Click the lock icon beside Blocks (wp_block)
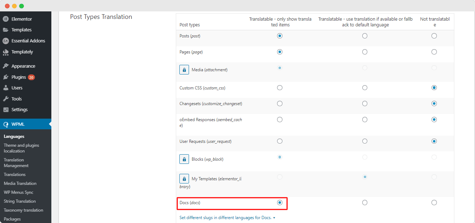Viewport: 475px width, 223px height. pos(184,159)
